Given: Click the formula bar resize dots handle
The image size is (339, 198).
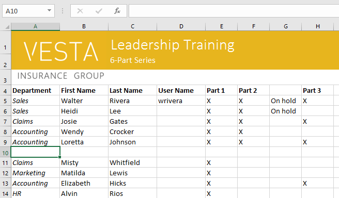Looking at the screenshot, I should (63, 11).
